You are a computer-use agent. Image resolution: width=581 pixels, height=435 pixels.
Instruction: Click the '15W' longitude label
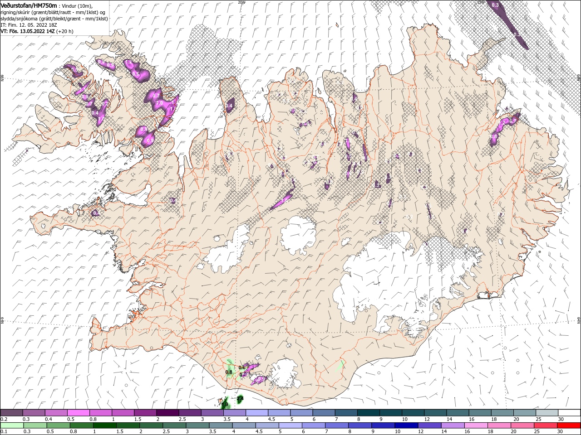click(481, 2)
